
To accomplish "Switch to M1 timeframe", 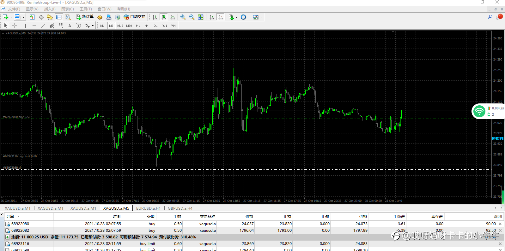I will pyautogui.click(x=102, y=26).
